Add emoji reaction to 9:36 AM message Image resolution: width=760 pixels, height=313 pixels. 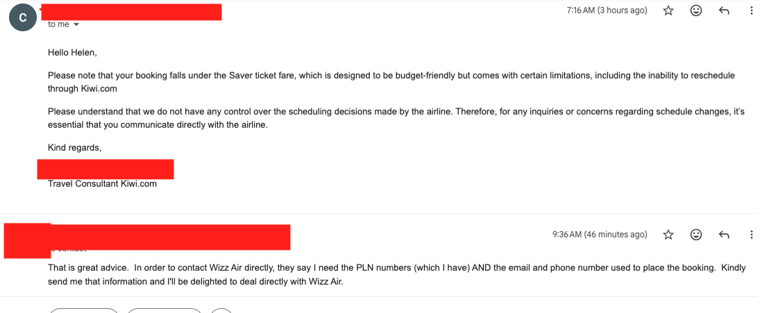[x=696, y=235]
